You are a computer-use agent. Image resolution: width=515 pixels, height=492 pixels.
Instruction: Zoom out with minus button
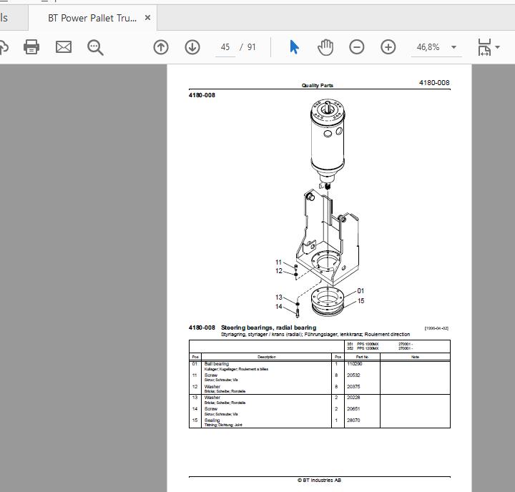coord(356,47)
